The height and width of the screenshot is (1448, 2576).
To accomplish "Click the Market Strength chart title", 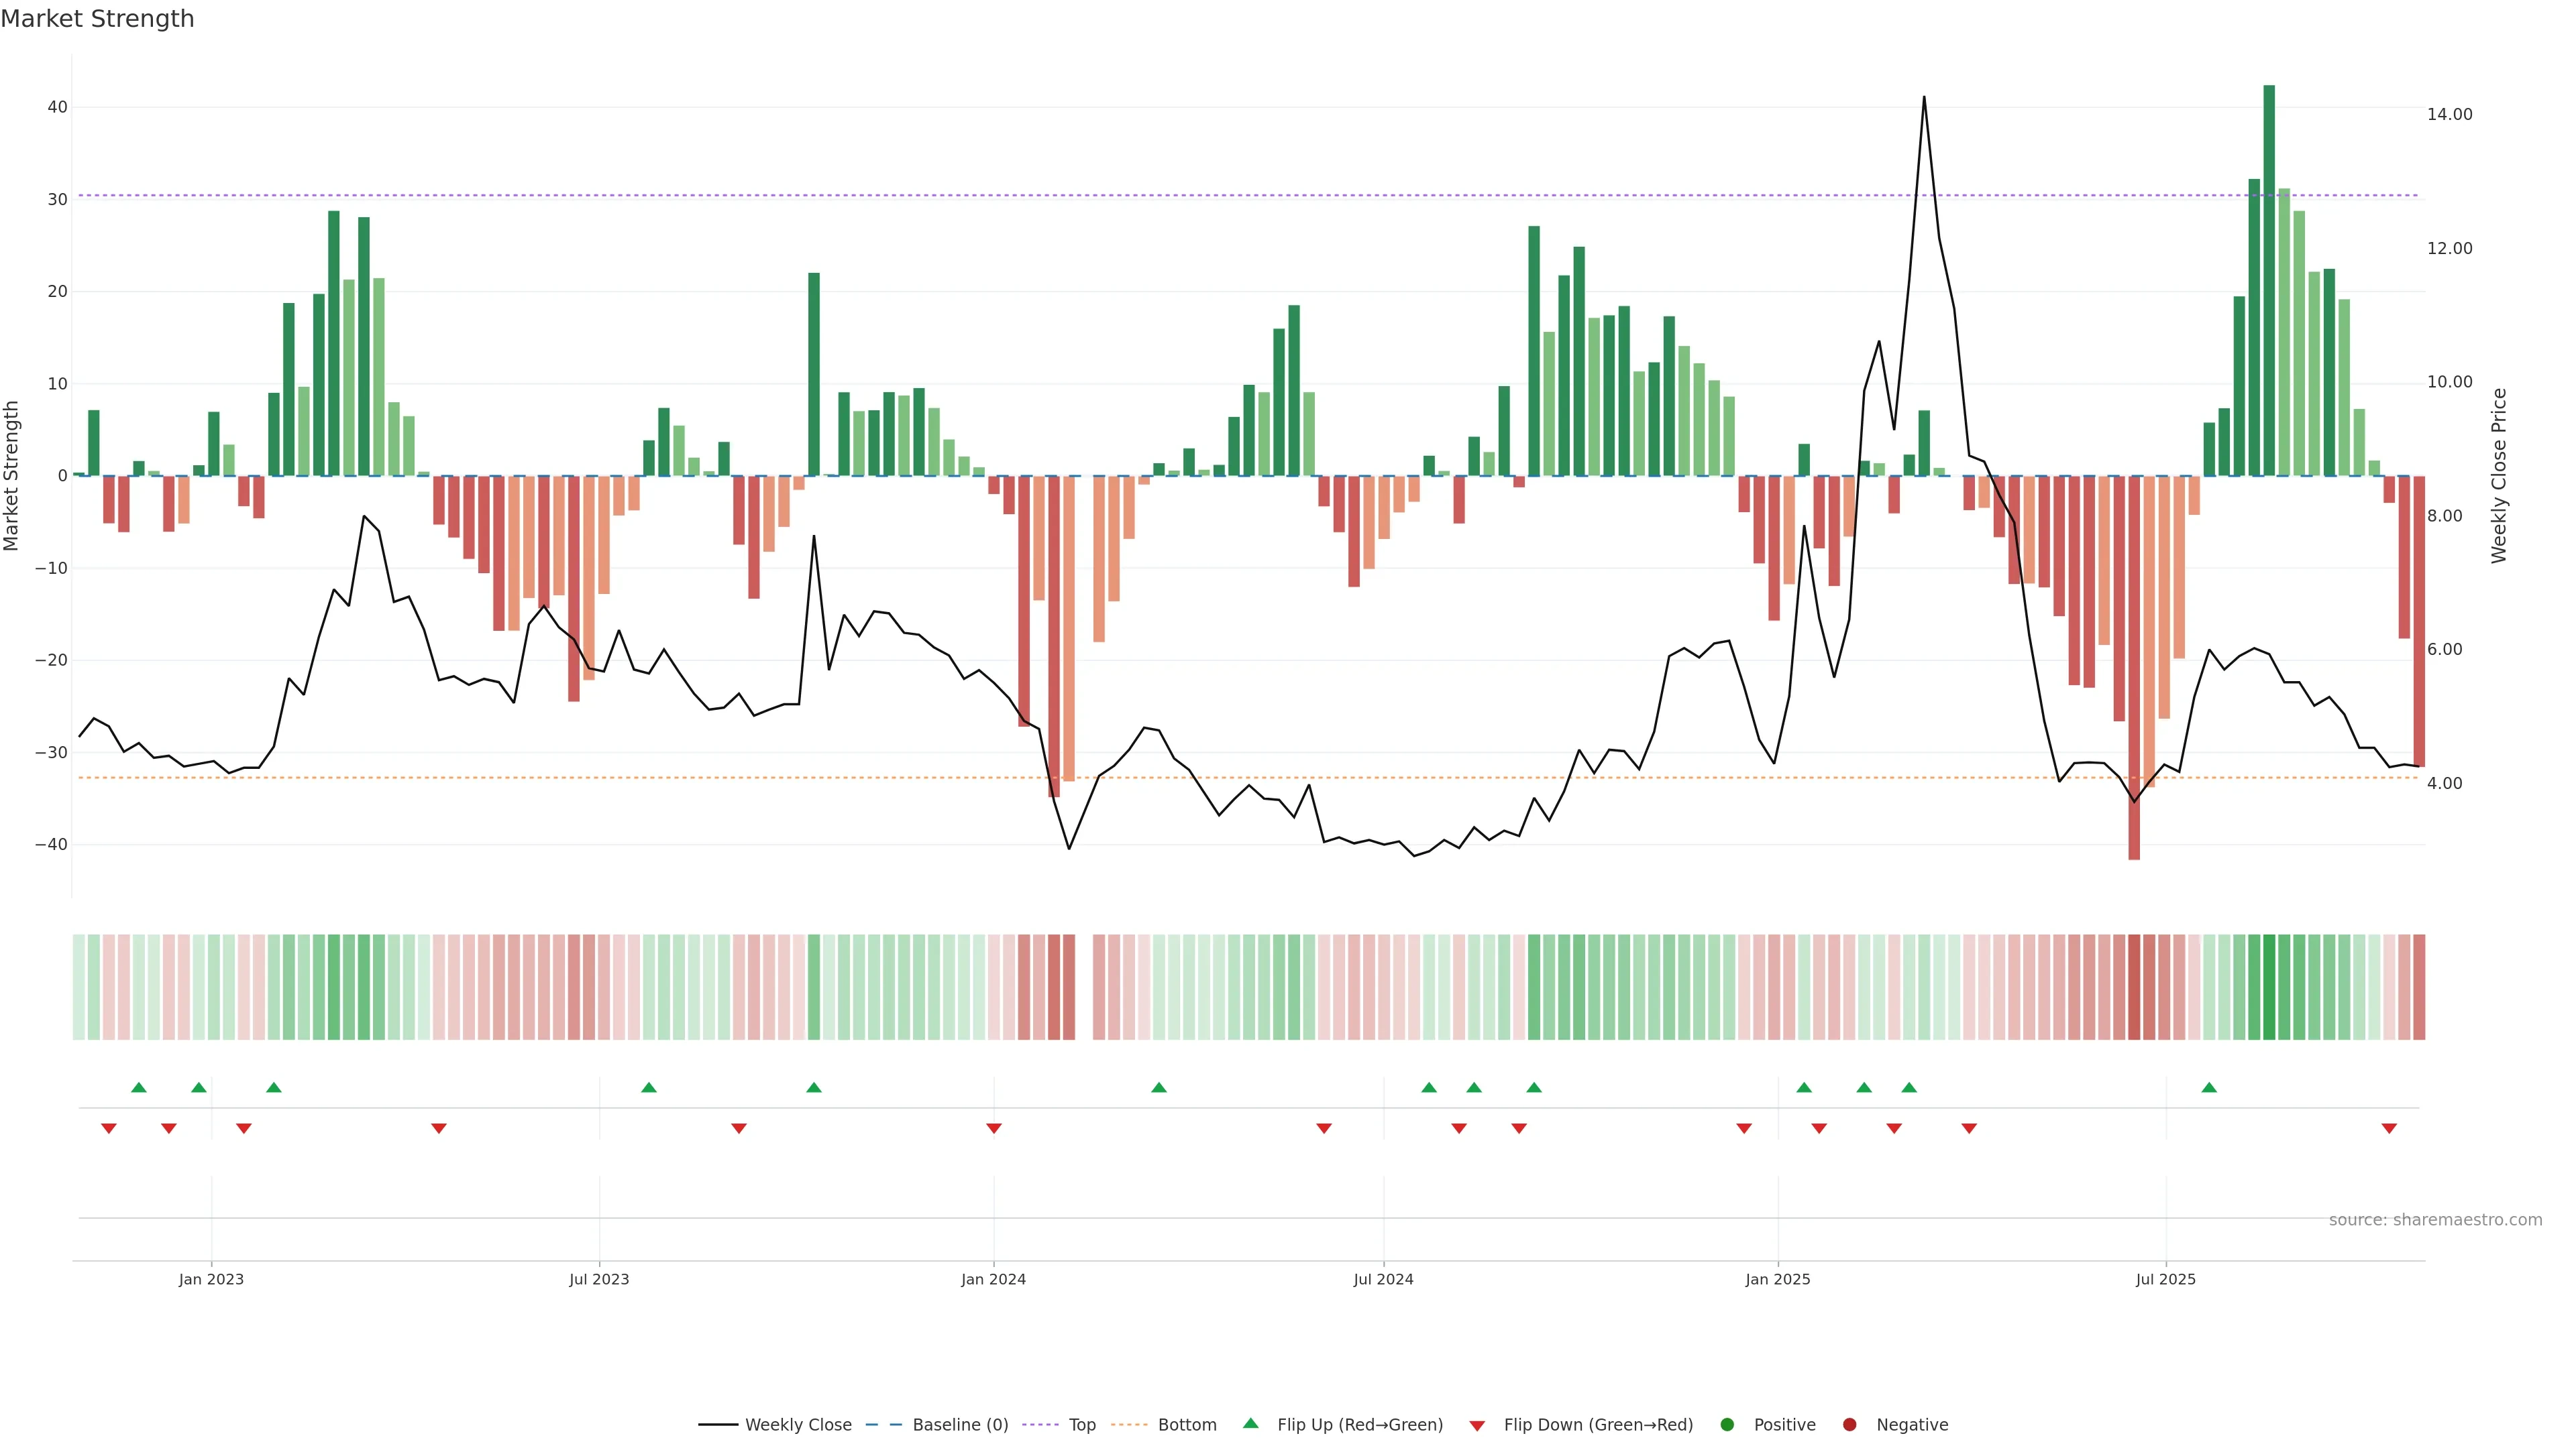I will (x=97, y=19).
